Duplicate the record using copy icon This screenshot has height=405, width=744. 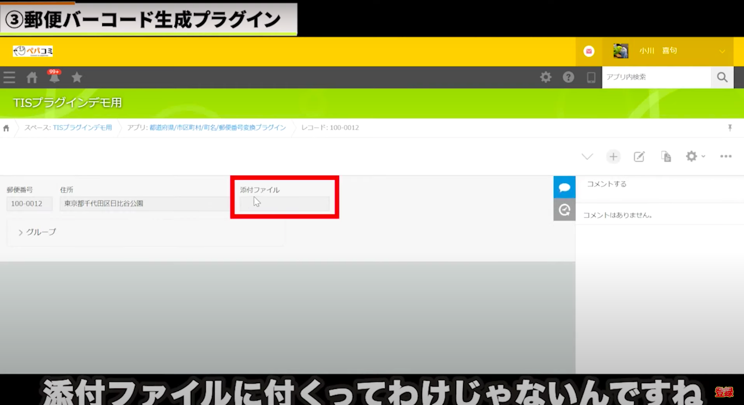pyautogui.click(x=666, y=156)
